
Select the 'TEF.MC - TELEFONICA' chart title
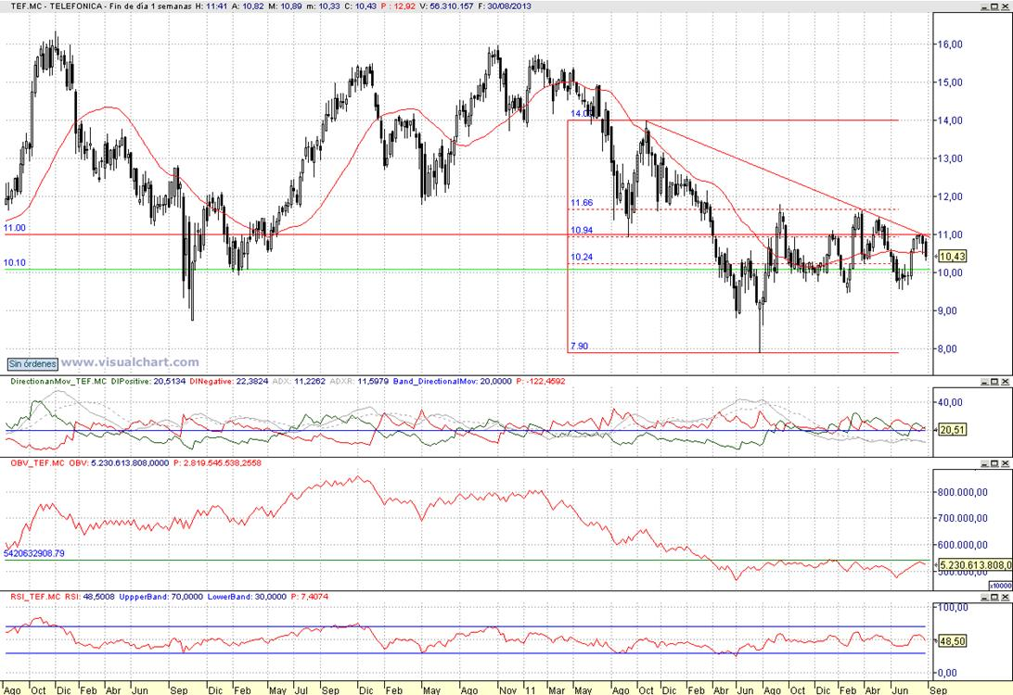click(x=57, y=6)
